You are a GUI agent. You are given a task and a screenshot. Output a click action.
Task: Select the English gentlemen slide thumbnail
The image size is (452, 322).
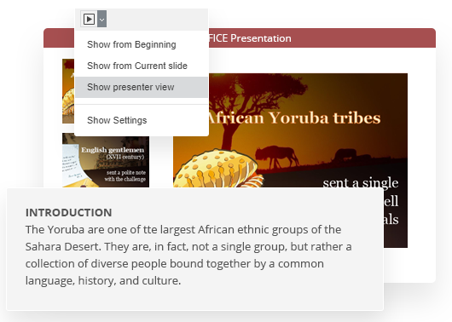(106, 160)
